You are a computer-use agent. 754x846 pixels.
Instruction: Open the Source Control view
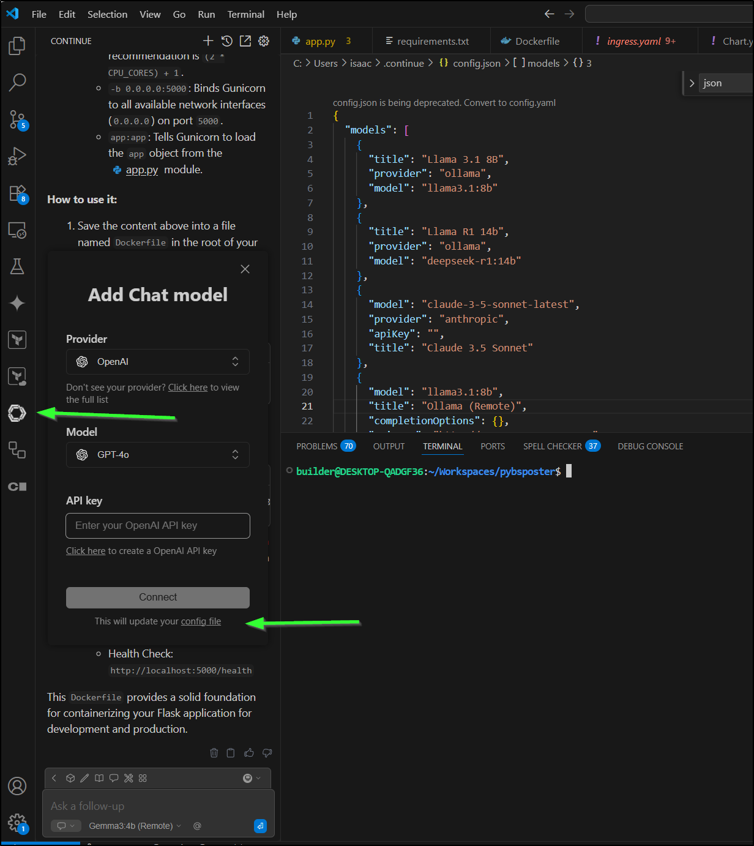point(17,119)
